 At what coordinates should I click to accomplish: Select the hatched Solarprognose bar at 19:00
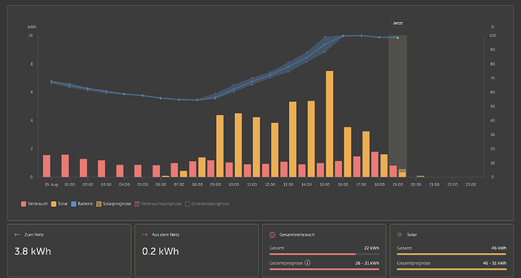pos(402,173)
